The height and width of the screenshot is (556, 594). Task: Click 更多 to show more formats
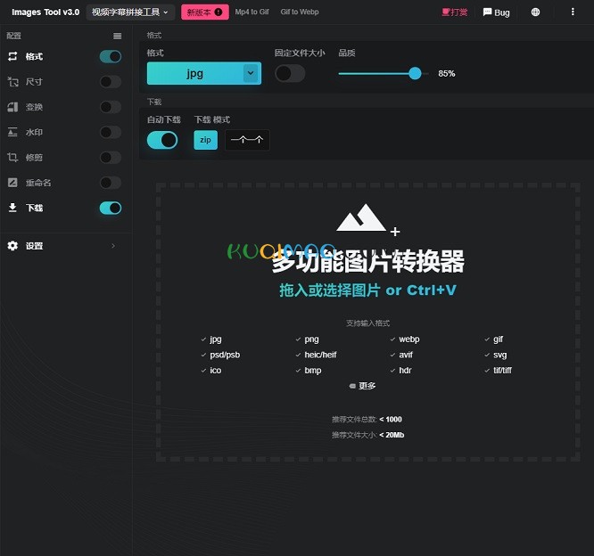(x=367, y=386)
